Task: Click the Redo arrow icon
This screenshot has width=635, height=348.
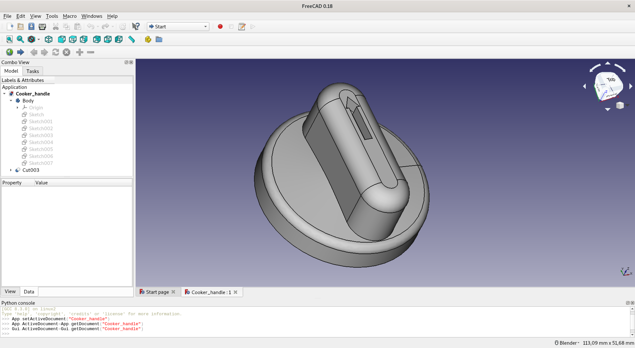Action: [x=105, y=27]
